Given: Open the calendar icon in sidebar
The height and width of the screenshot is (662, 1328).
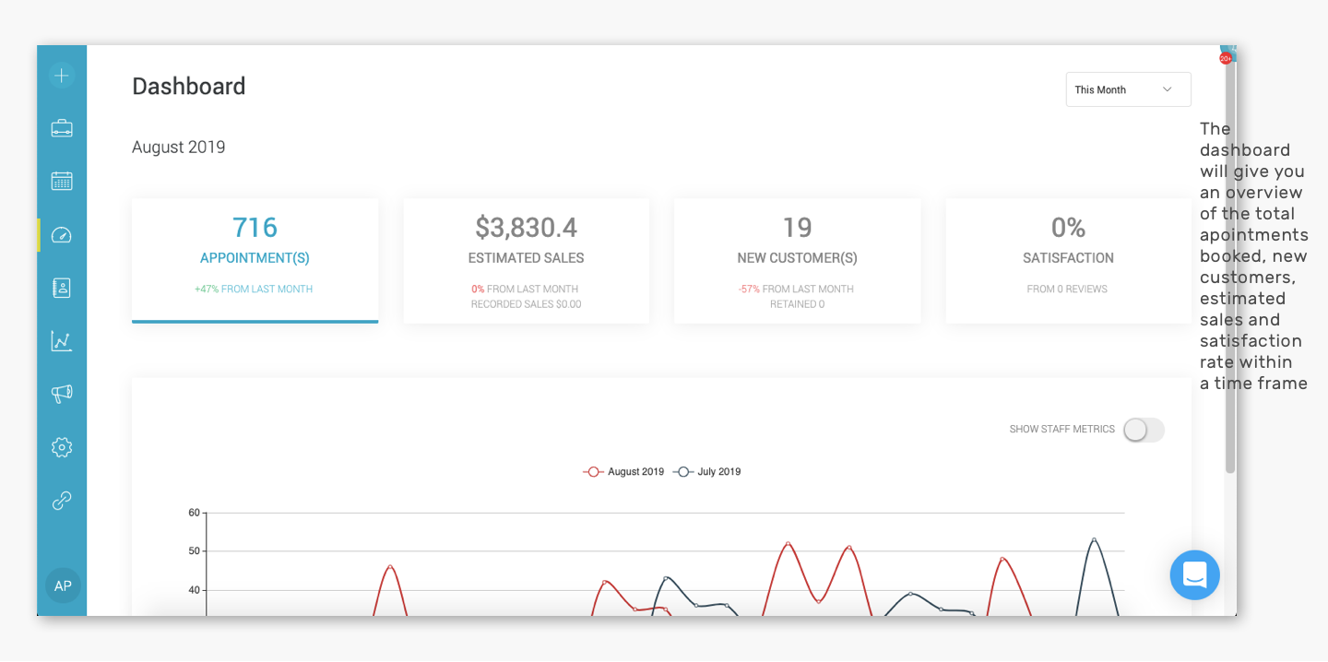Looking at the screenshot, I should pyautogui.click(x=62, y=181).
